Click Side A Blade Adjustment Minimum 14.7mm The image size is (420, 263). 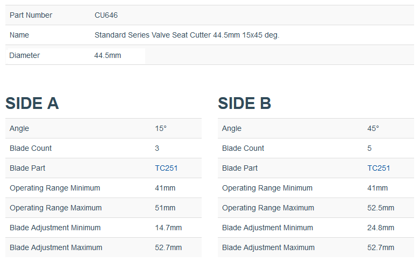coord(168,228)
